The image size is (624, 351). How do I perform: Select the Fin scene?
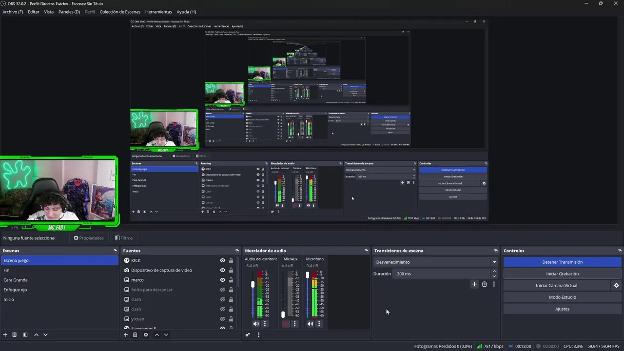coord(59,270)
